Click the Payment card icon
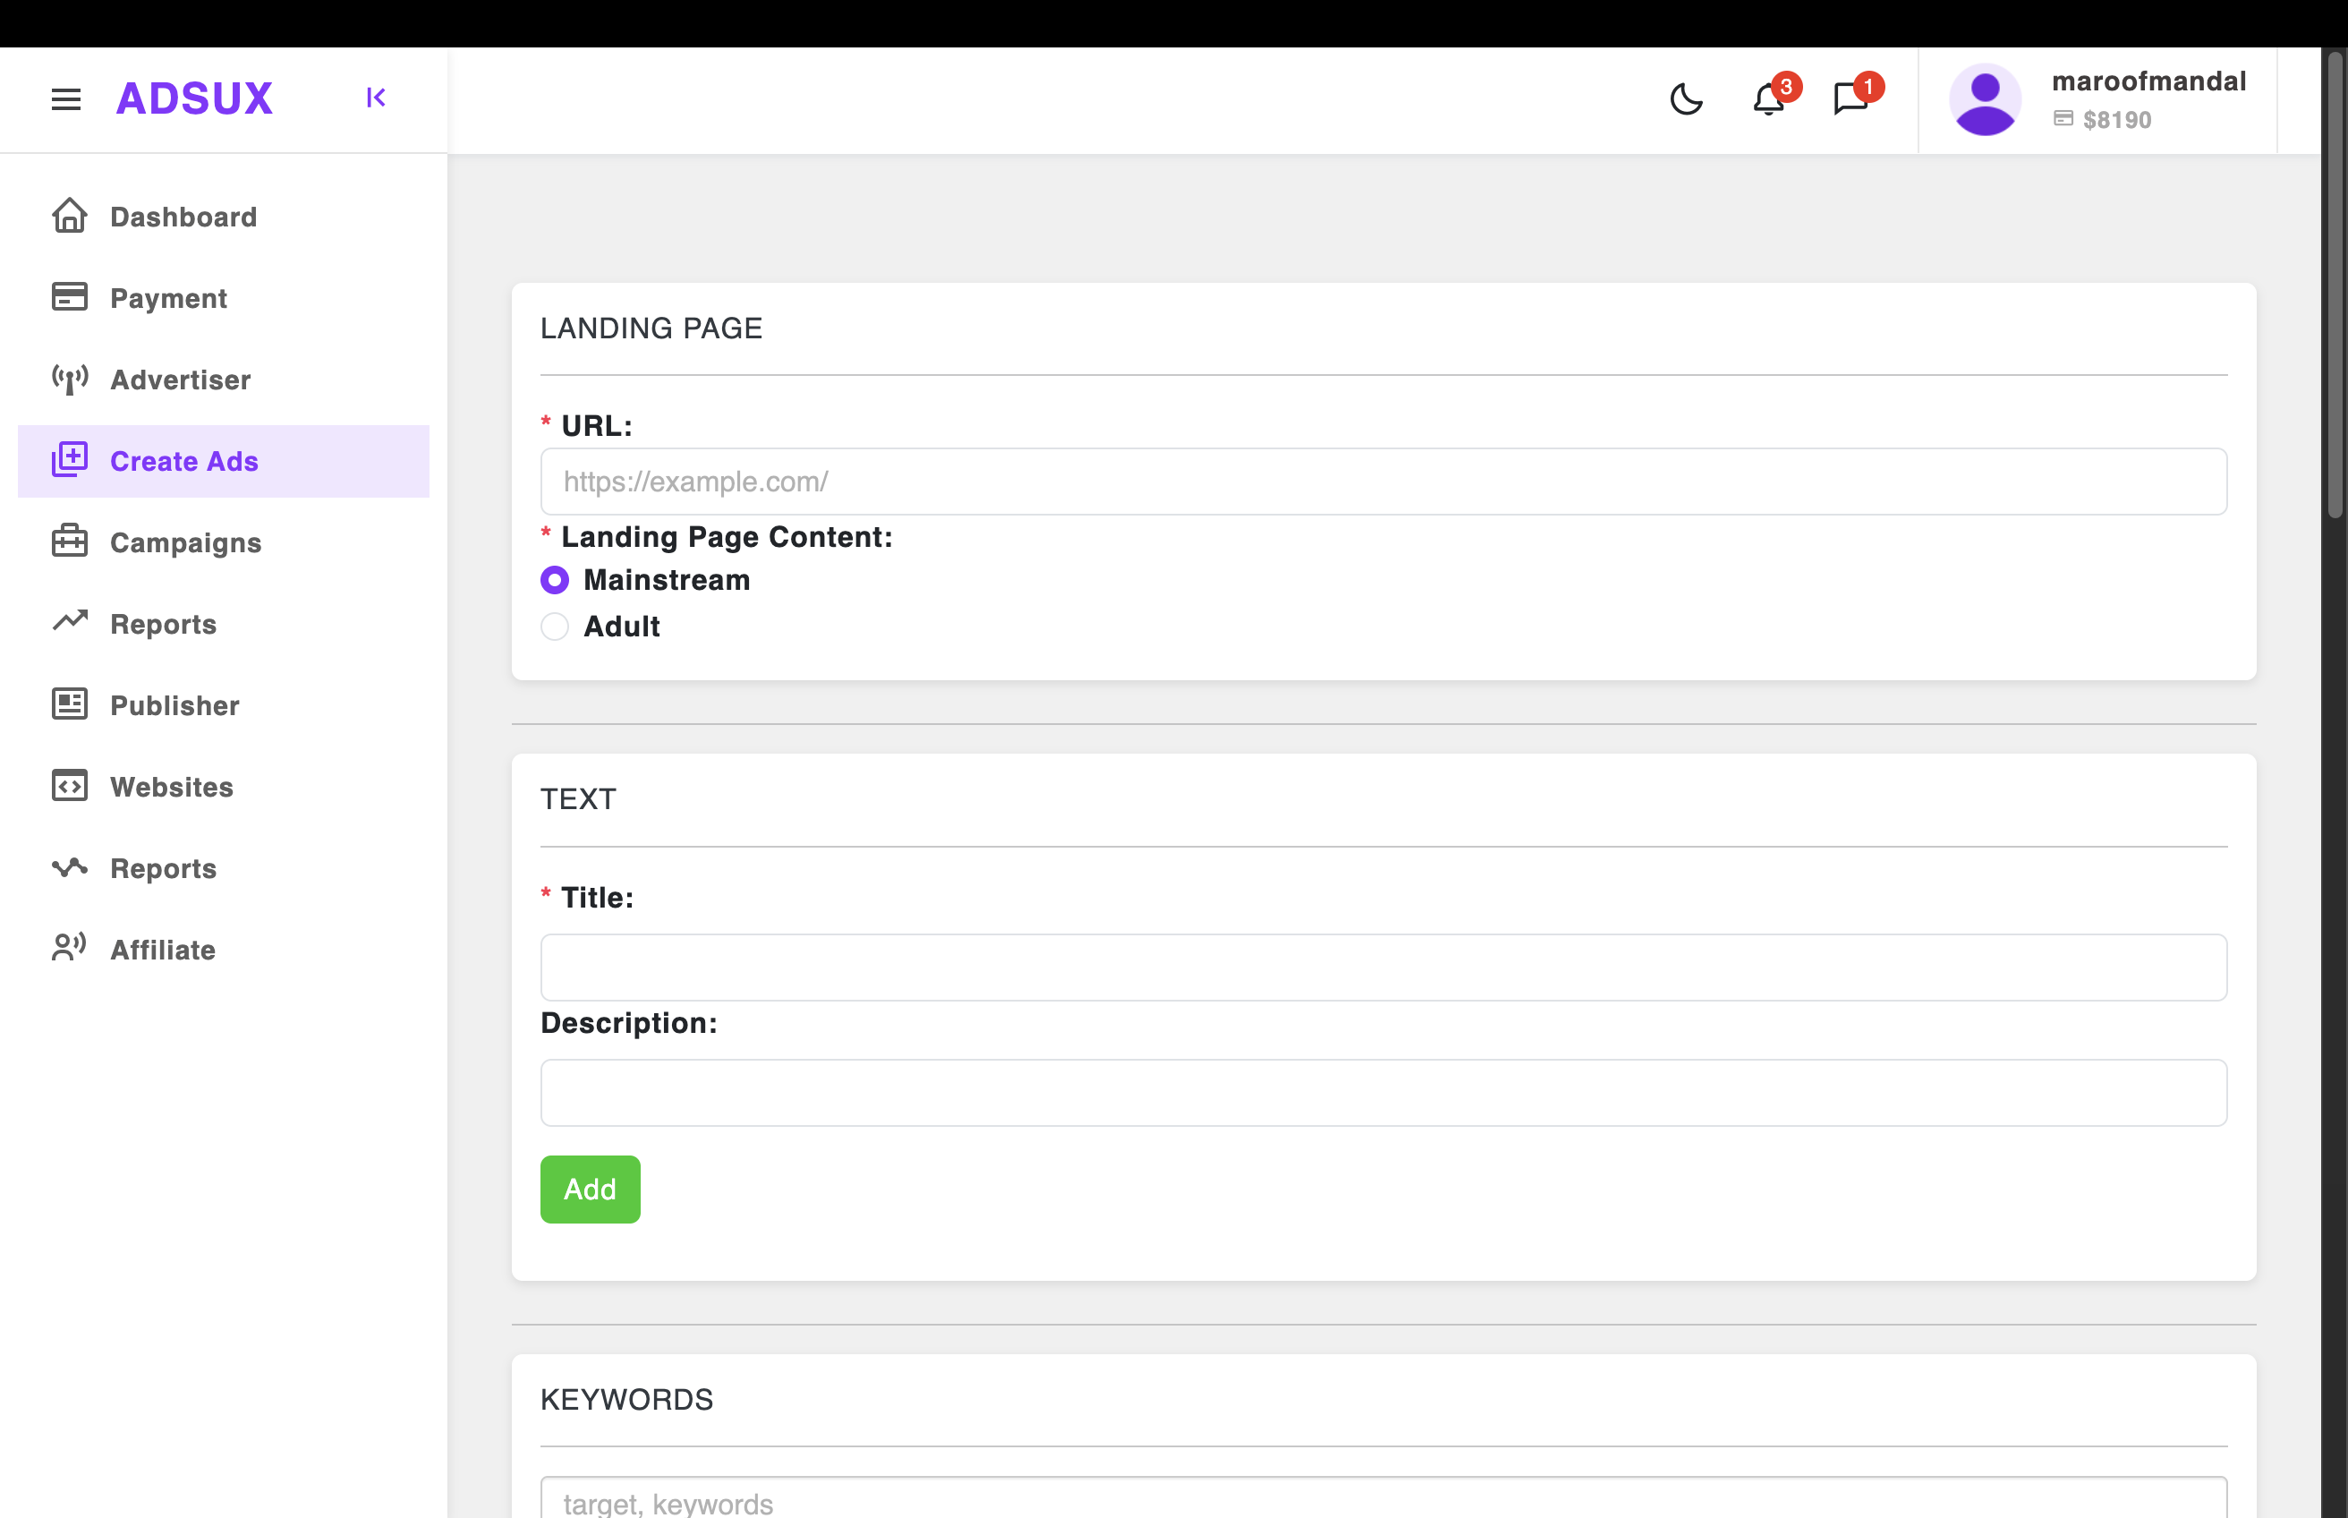2348x1518 pixels. coord(70,296)
